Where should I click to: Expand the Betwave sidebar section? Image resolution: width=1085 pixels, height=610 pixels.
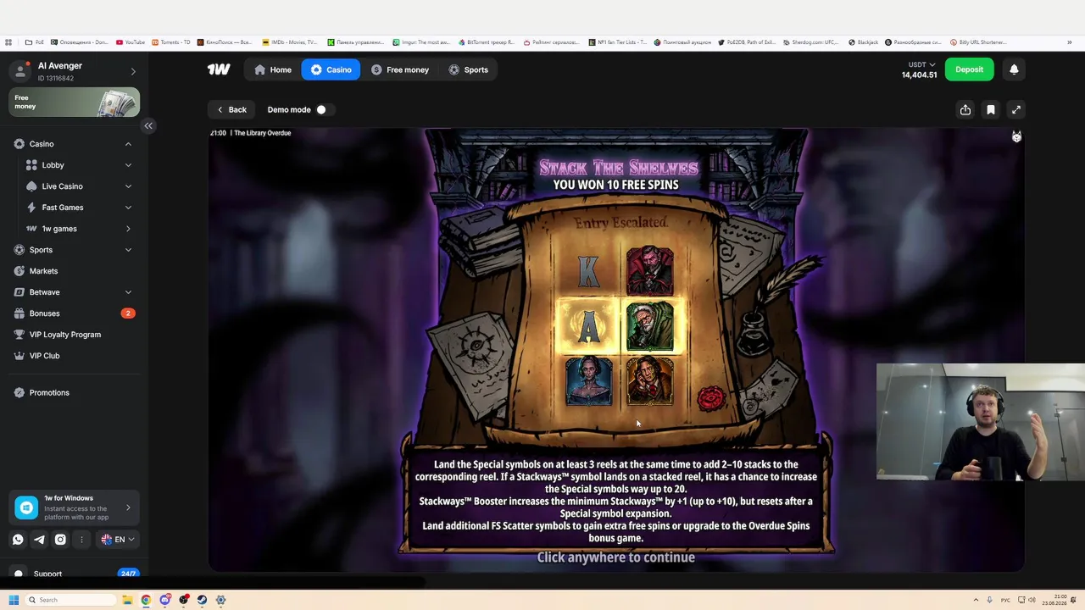(128, 292)
